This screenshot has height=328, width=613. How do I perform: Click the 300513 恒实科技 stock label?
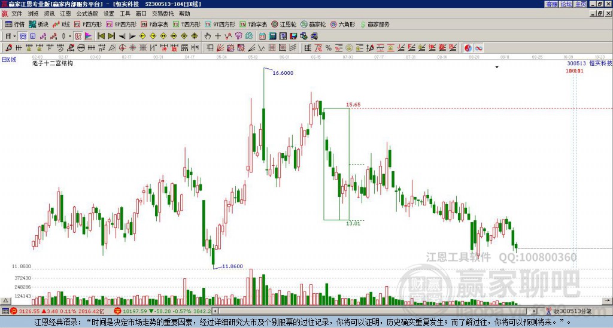(590, 63)
